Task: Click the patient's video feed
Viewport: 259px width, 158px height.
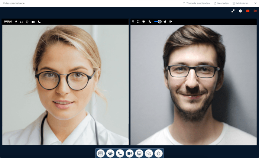Action: pyautogui.click(x=194, y=85)
